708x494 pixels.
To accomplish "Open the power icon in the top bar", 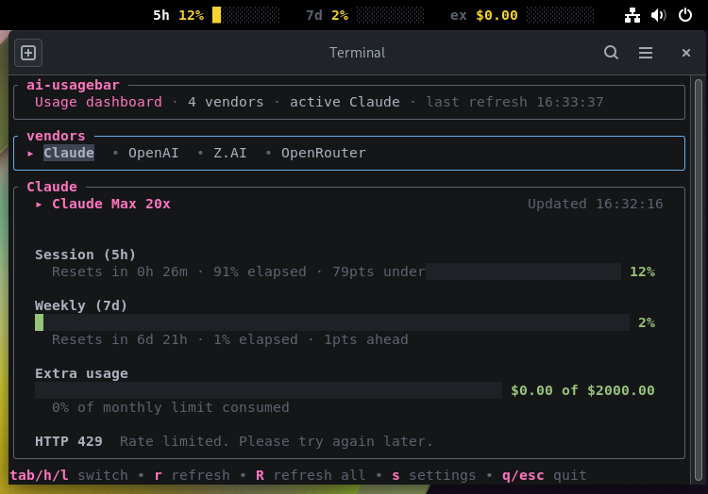I will (x=685, y=15).
